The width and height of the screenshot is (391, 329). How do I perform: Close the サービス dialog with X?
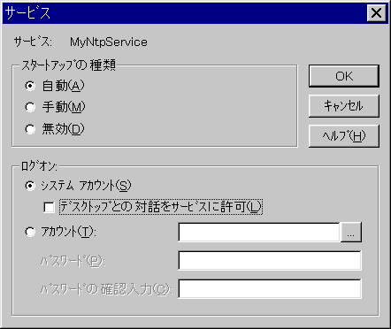(x=376, y=13)
